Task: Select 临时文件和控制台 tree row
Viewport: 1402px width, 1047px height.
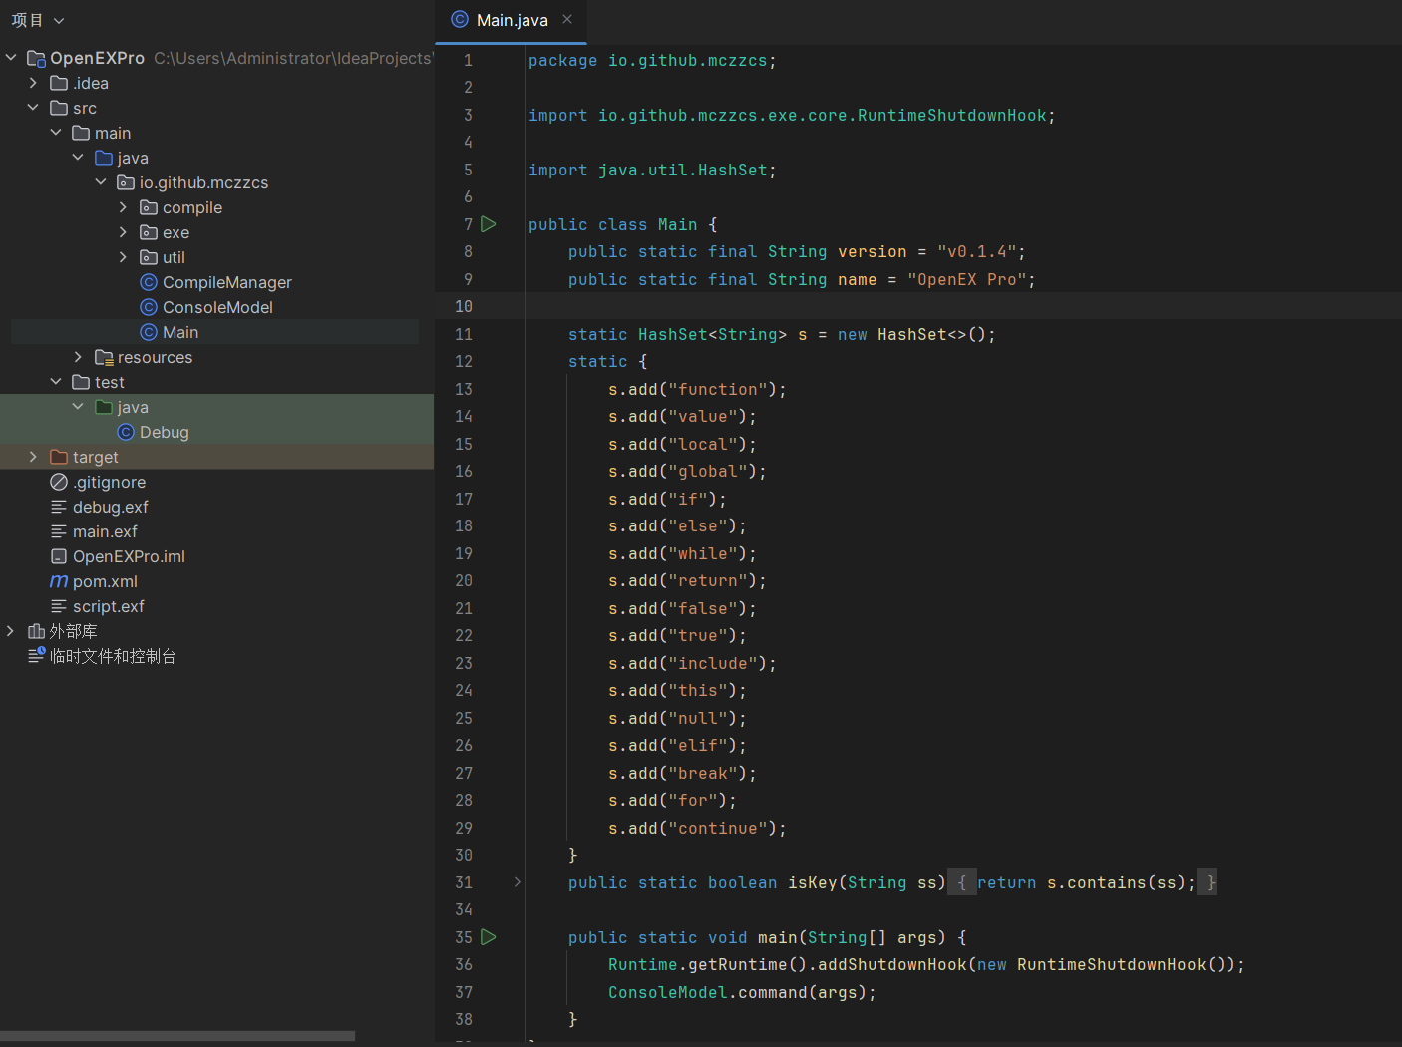Action: click(x=216, y=656)
